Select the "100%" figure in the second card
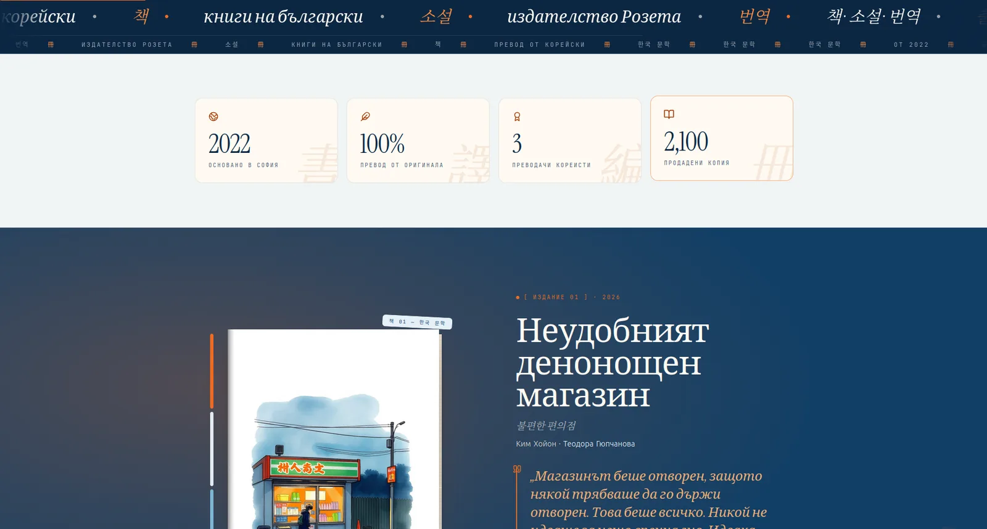Screen dimensions: 987x529 [x=382, y=144]
